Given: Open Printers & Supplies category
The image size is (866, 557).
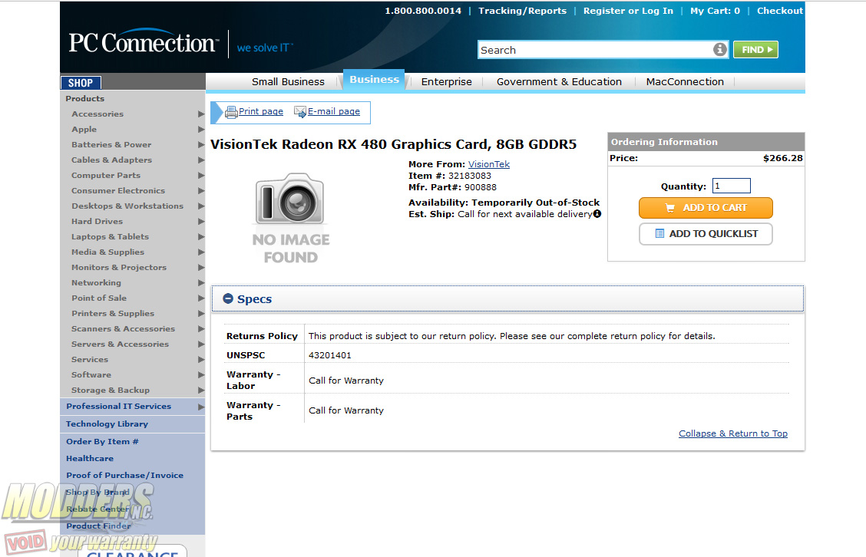Looking at the screenshot, I should (113, 314).
